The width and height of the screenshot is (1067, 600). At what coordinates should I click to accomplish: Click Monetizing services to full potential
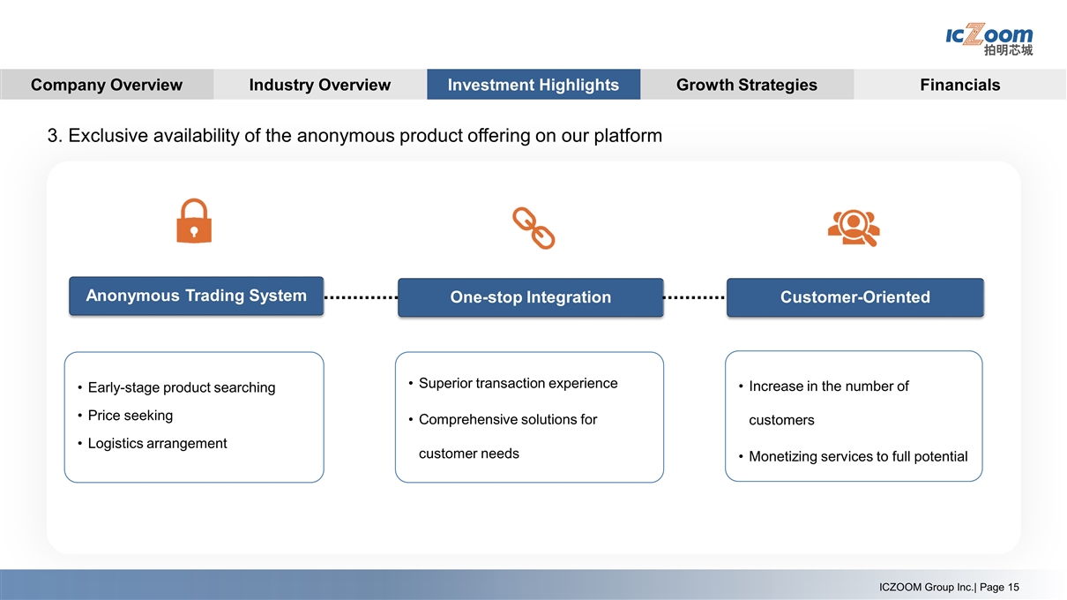857,456
